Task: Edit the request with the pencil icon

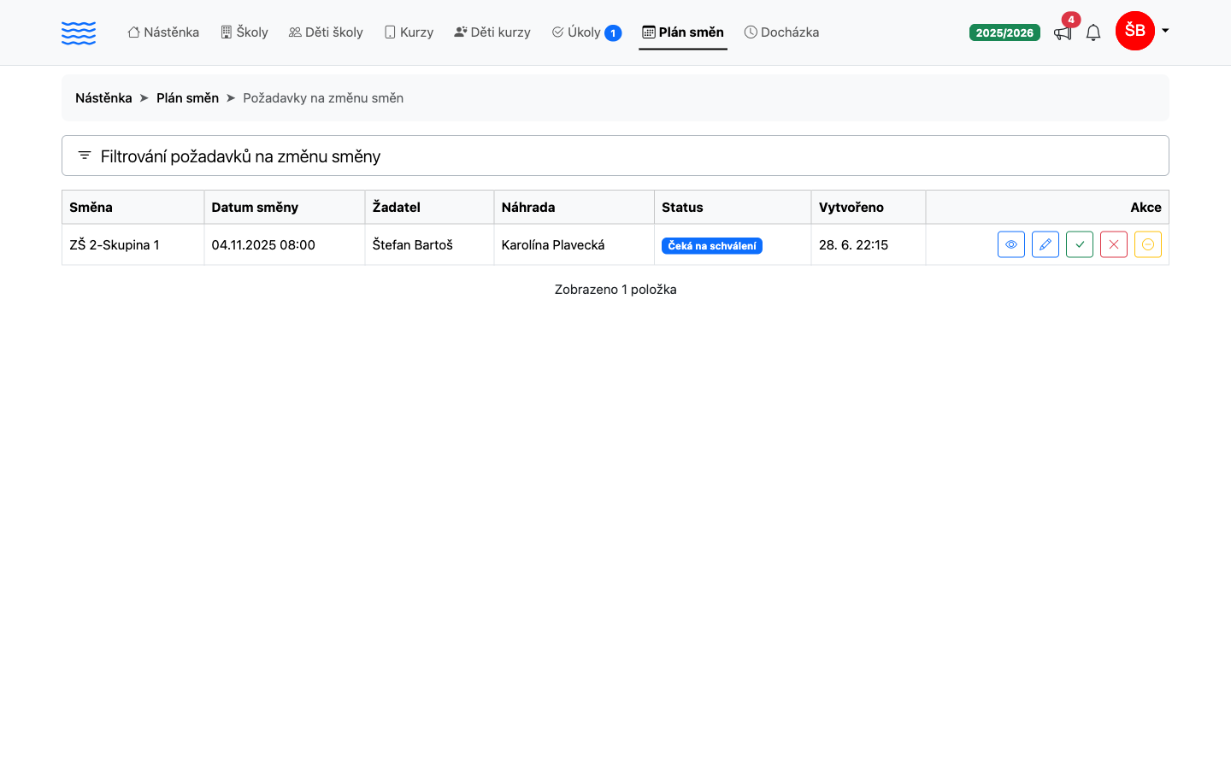Action: (1045, 244)
